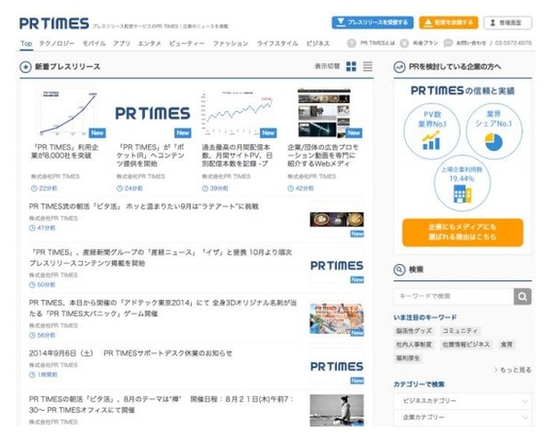Screen dimensions: 551x445
Task: Open the zen meditation black-and-white thumbnail
Action: pos(337,410)
